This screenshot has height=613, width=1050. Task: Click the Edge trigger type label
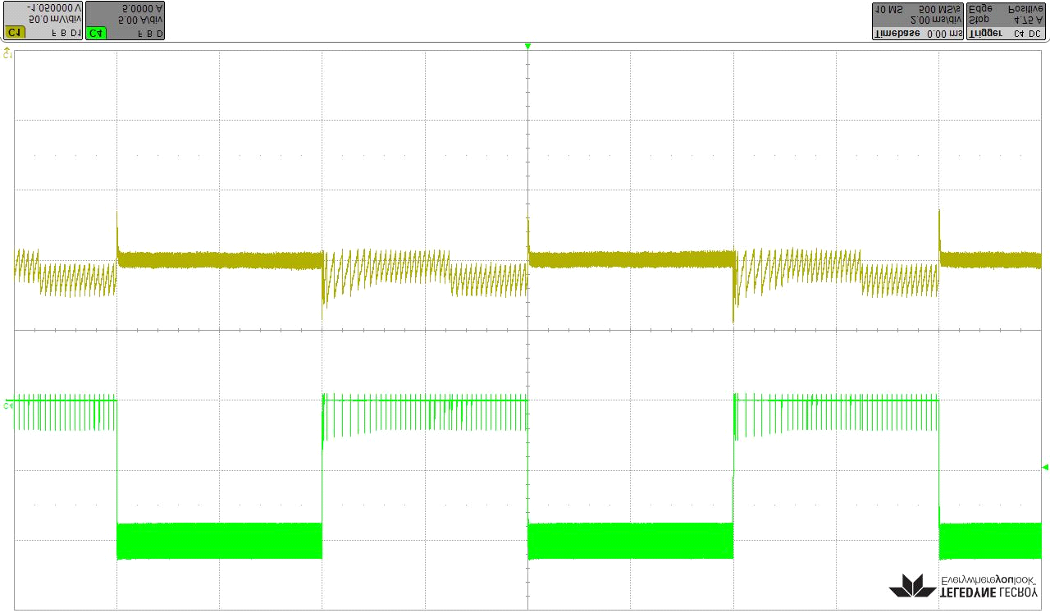(980, 8)
